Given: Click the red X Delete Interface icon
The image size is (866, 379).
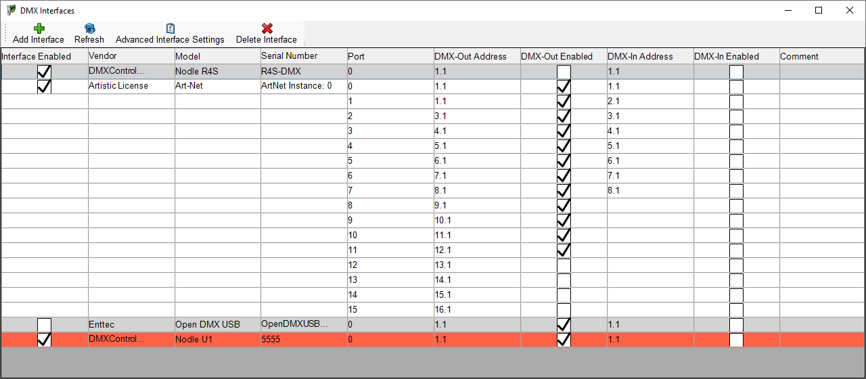Looking at the screenshot, I should tap(267, 28).
